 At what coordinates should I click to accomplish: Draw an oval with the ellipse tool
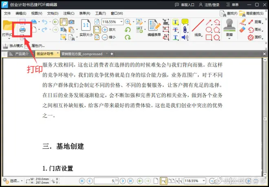209,29
